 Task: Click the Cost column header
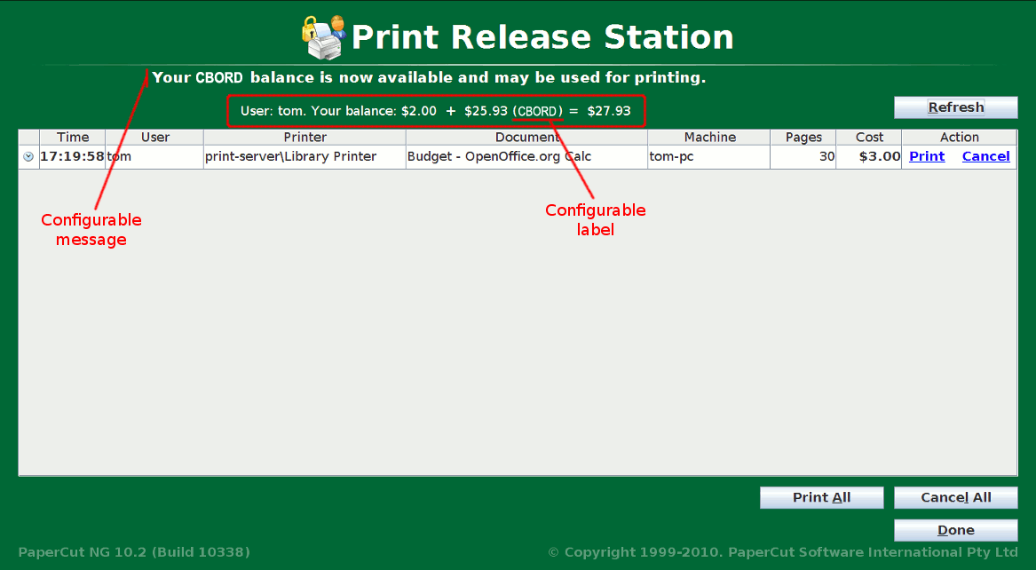click(x=869, y=138)
